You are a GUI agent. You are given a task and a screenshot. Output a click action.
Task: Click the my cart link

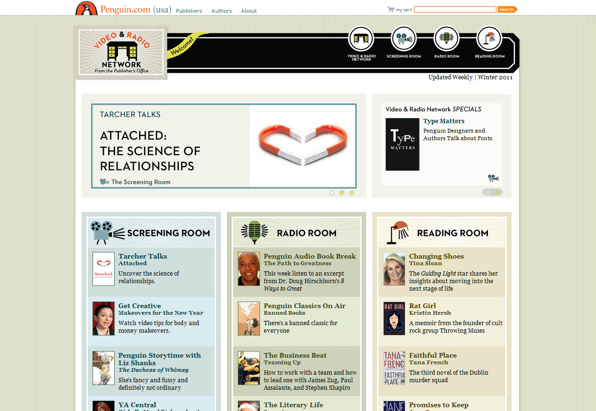click(x=403, y=9)
